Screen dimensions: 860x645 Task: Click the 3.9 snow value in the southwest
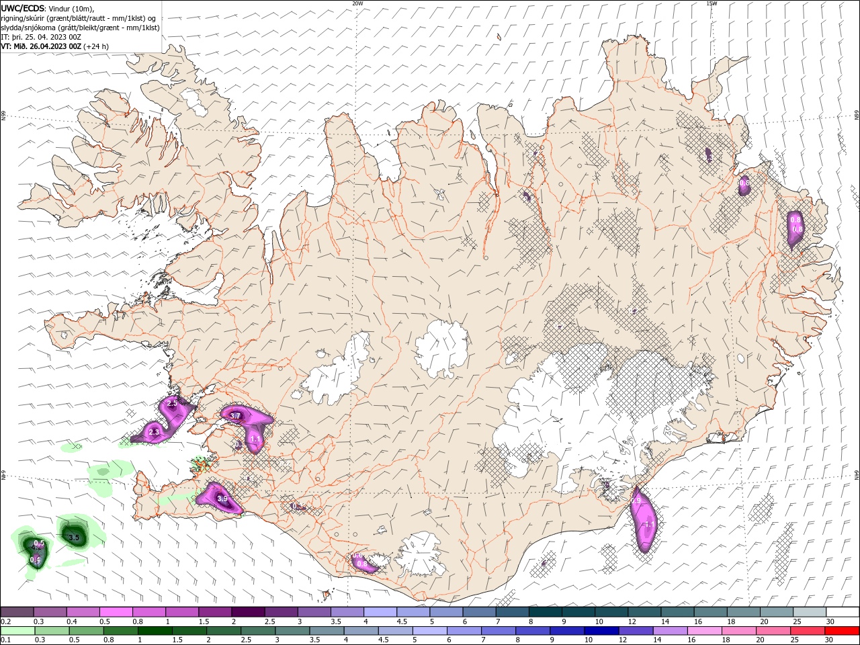tap(222, 498)
